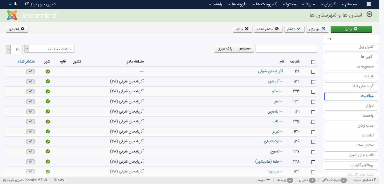Open the list limit dropdown showing ۲۰

14,49
